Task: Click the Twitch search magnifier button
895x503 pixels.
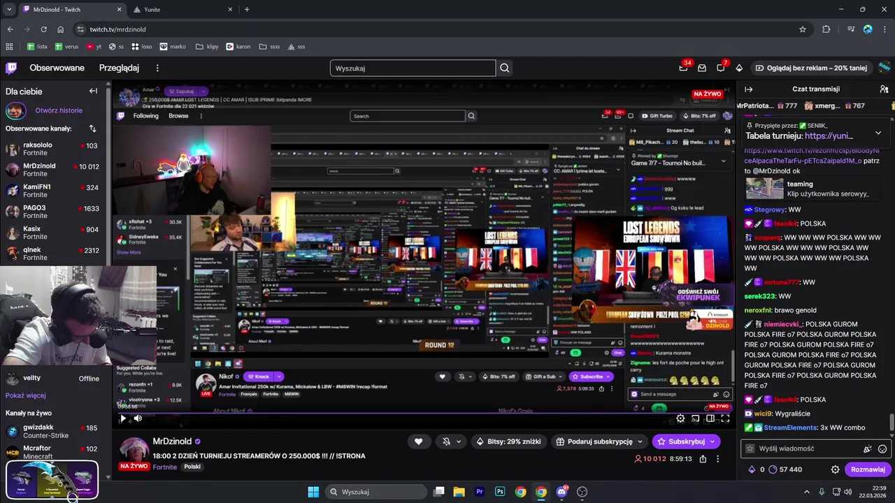Action: pyautogui.click(x=505, y=68)
